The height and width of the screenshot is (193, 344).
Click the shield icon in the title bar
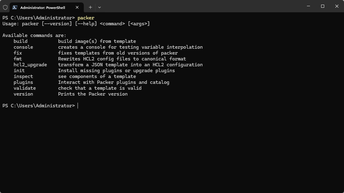[x=5, y=7]
